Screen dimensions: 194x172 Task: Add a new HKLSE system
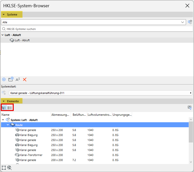(4, 79)
